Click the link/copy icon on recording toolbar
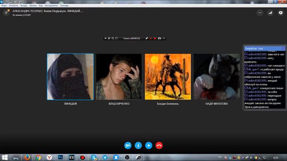Viewport: 287px width, 161px height. (x=109, y=38)
